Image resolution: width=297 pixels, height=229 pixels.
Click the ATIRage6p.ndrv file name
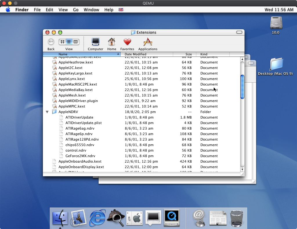(x=79, y=134)
